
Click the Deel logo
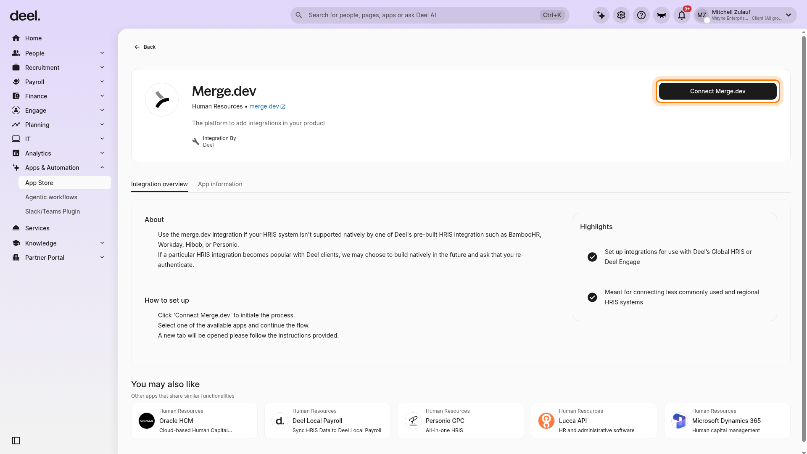pos(25,16)
